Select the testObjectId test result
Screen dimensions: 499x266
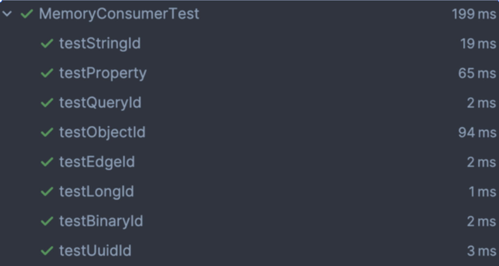click(x=102, y=132)
